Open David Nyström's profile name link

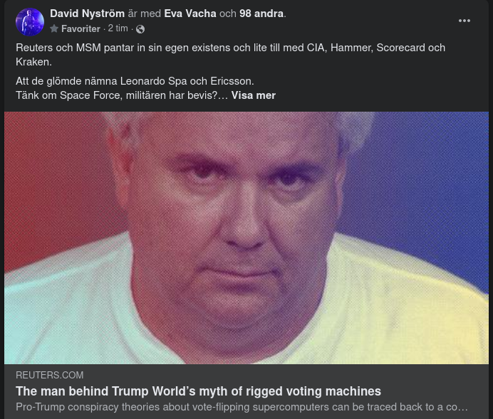click(x=87, y=14)
